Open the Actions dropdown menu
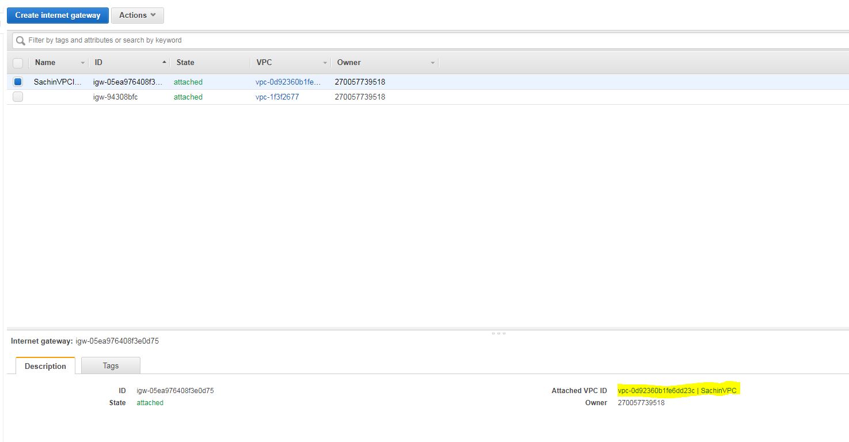 tap(137, 16)
